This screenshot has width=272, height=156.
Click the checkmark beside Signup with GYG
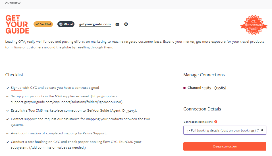pyautogui.click(x=7, y=88)
